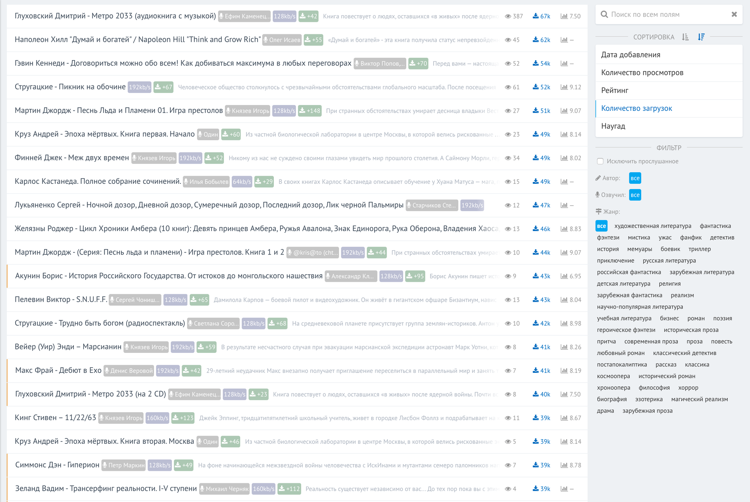
Task: Sort by Рейтинг option
Action: point(614,91)
